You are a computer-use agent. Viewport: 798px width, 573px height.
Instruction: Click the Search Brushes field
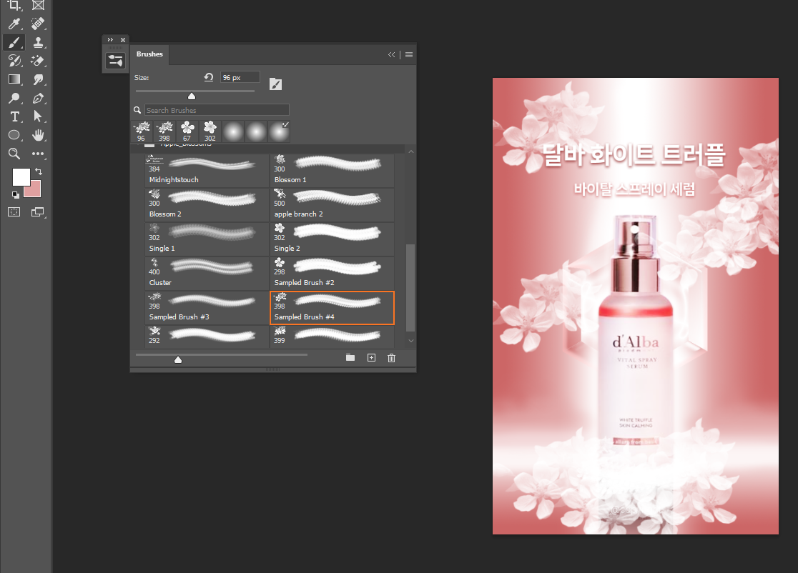(x=217, y=110)
